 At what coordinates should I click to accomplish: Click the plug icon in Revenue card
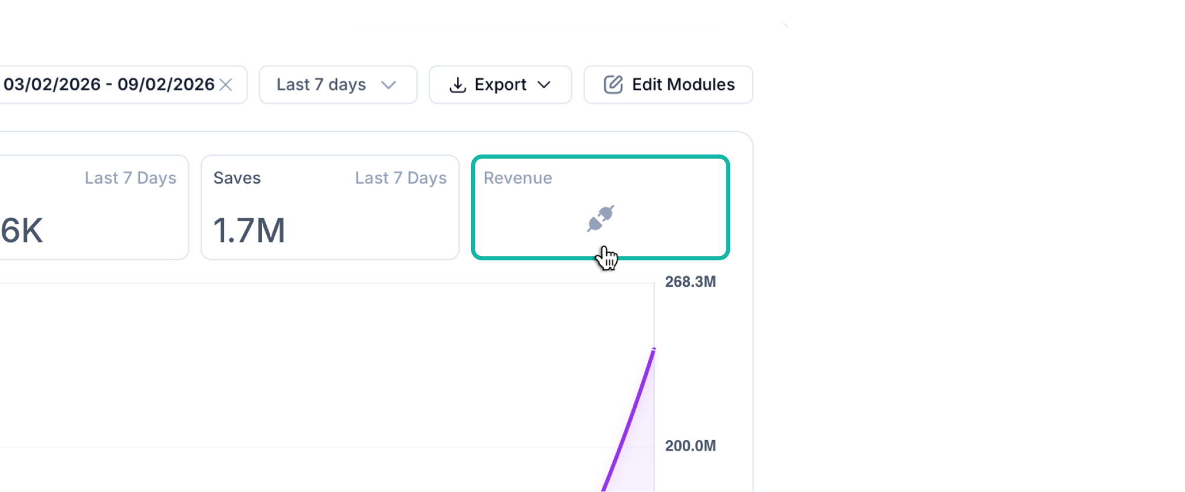tap(601, 218)
